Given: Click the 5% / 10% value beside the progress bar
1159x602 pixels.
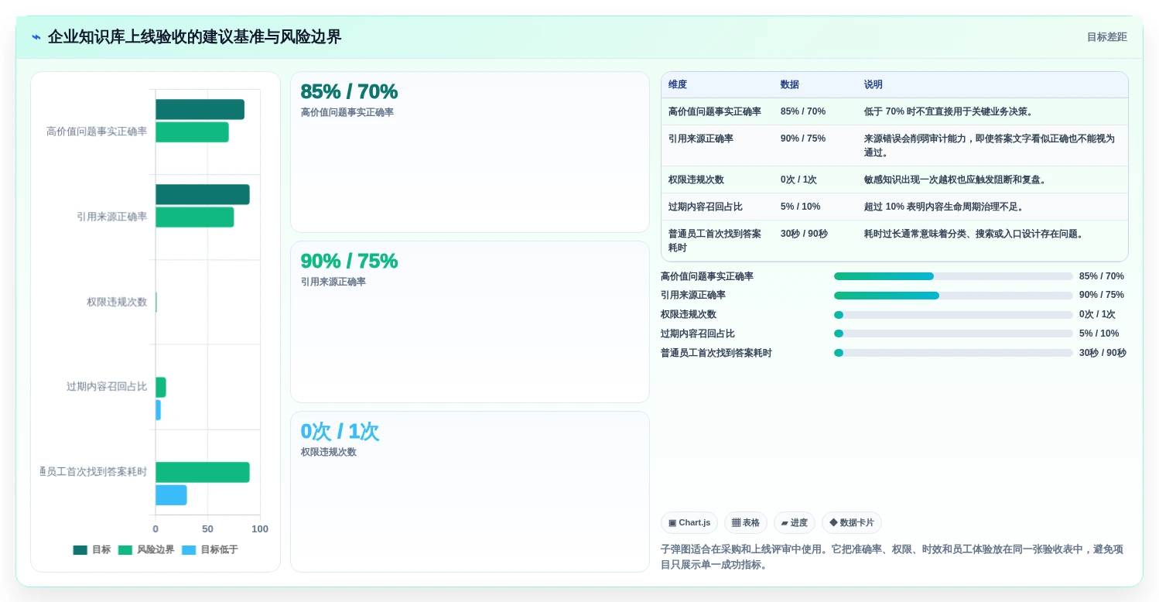Looking at the screenshot, I should click(x=1099, y=334).
